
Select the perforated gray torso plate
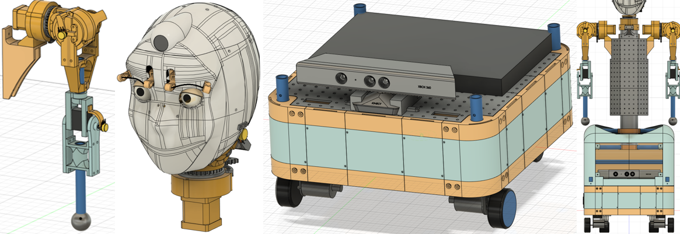(x=628, y=76)
